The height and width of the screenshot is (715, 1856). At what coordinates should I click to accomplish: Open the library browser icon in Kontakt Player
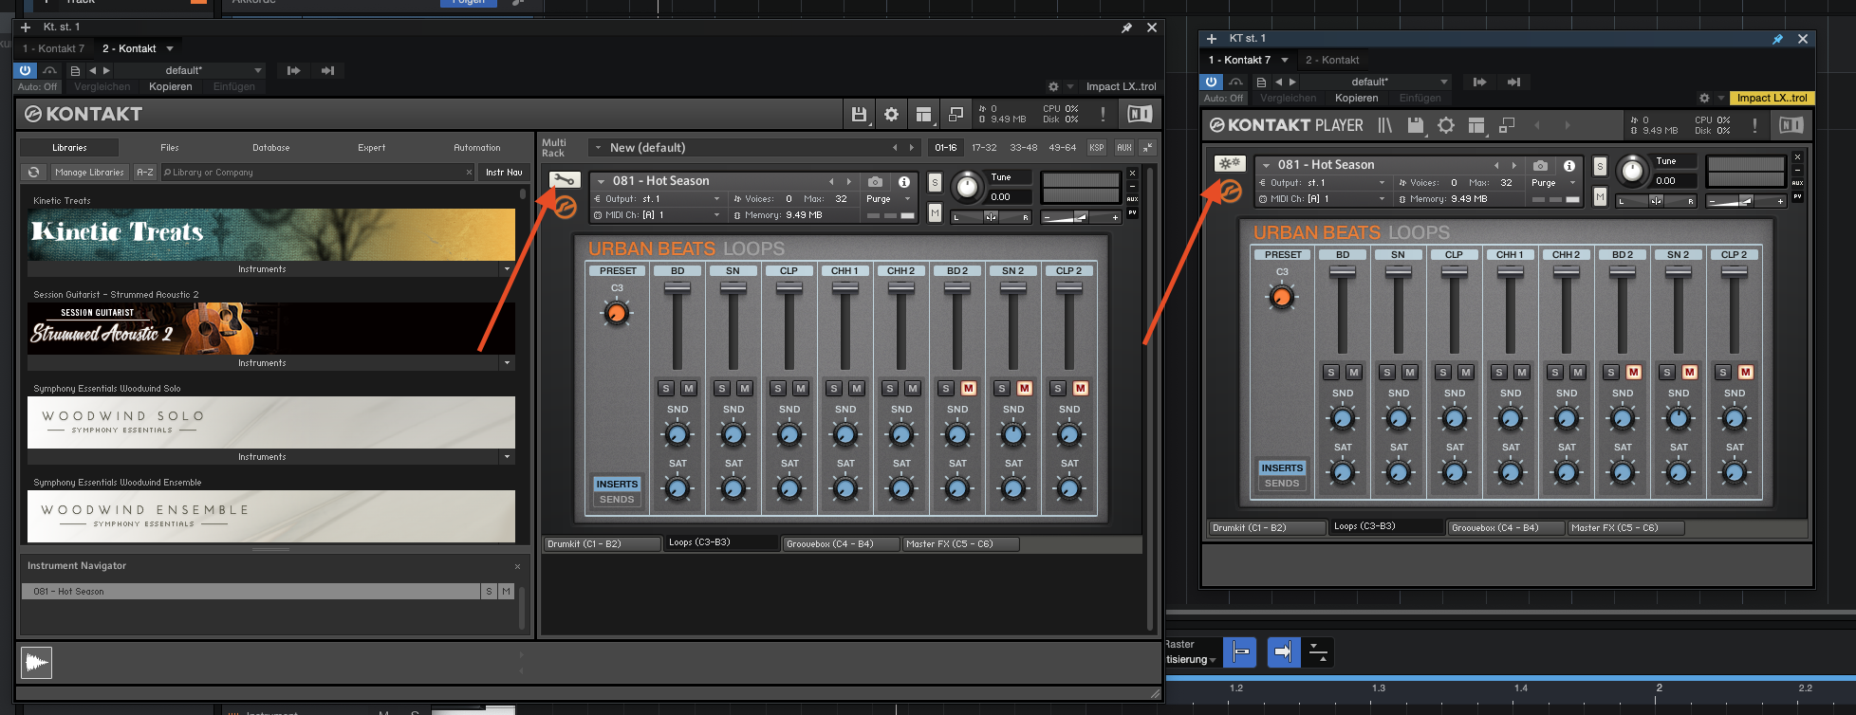[x=1384, y=125]
